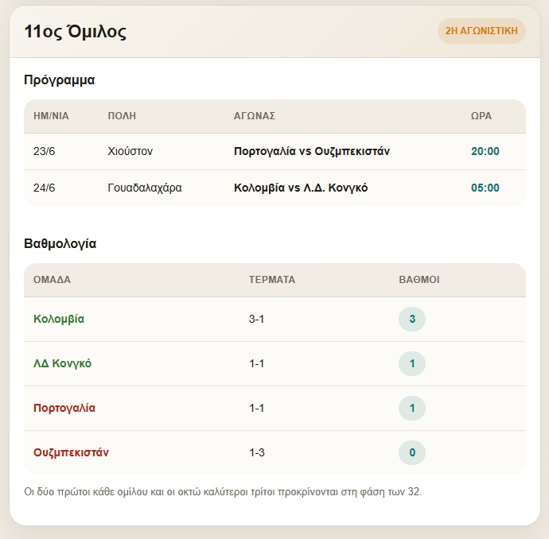Screen dimensions: 549x539
Task: Select team 'Ουζμπεκιστάν' in standings
Action: coord(71,452)
